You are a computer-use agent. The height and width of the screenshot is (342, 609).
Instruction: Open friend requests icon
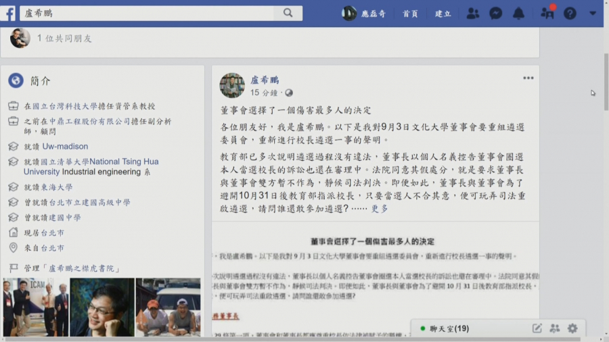[x=473, y=14]
